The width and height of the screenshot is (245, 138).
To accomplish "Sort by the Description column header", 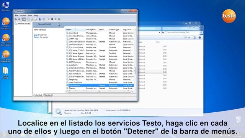I will (92, 30).
